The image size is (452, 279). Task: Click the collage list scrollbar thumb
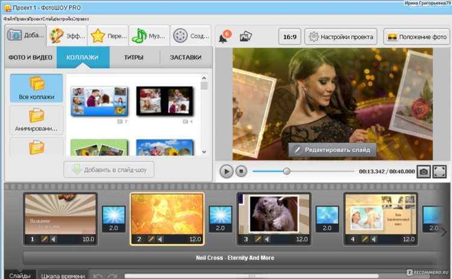204,86
